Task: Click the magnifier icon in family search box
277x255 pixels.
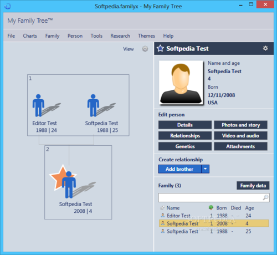Action: (265, 197)
